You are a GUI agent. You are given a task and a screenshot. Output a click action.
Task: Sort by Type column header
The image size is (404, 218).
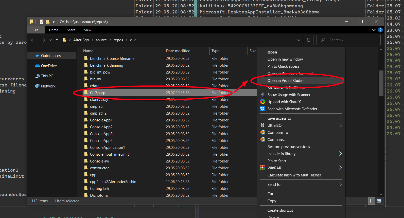(216, 51)
